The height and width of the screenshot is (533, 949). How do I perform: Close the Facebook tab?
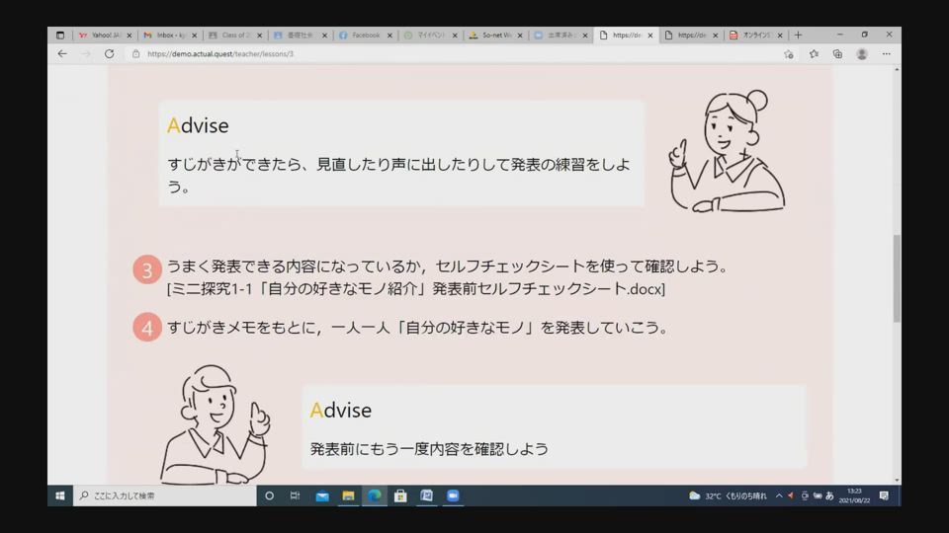tap(389, 35)
